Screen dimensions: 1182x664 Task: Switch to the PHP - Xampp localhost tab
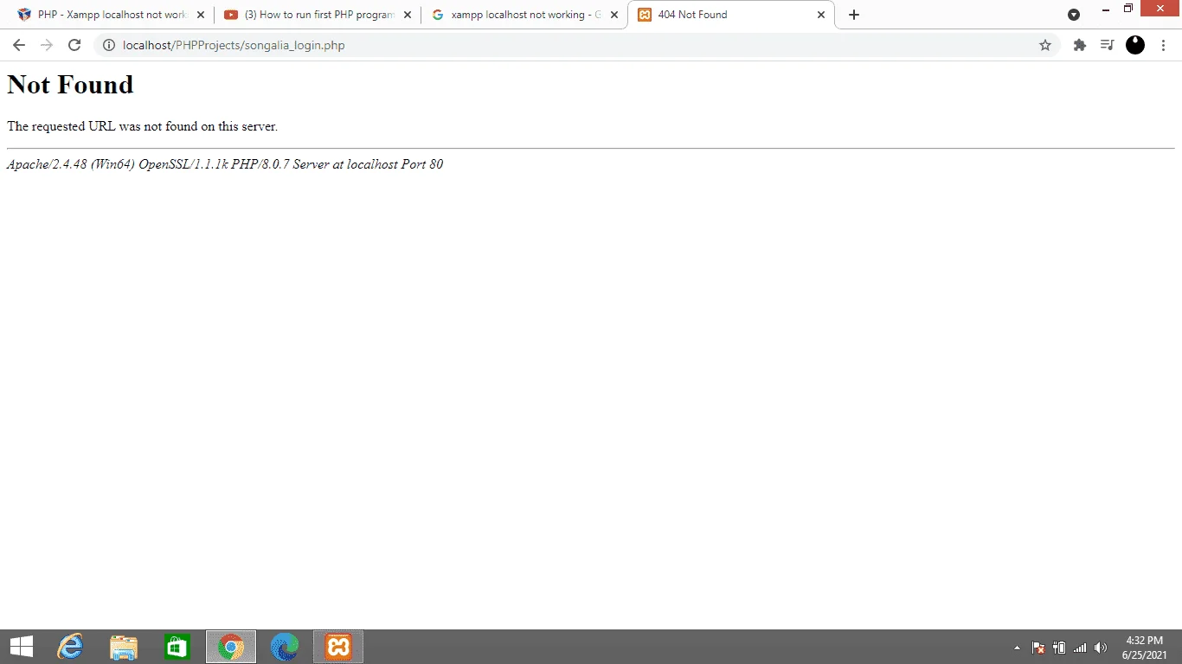click(x=111, y=15)
